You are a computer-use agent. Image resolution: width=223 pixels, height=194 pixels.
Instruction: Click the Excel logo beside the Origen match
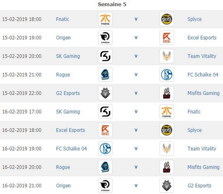pyautogui.click(x=167, y=37)
